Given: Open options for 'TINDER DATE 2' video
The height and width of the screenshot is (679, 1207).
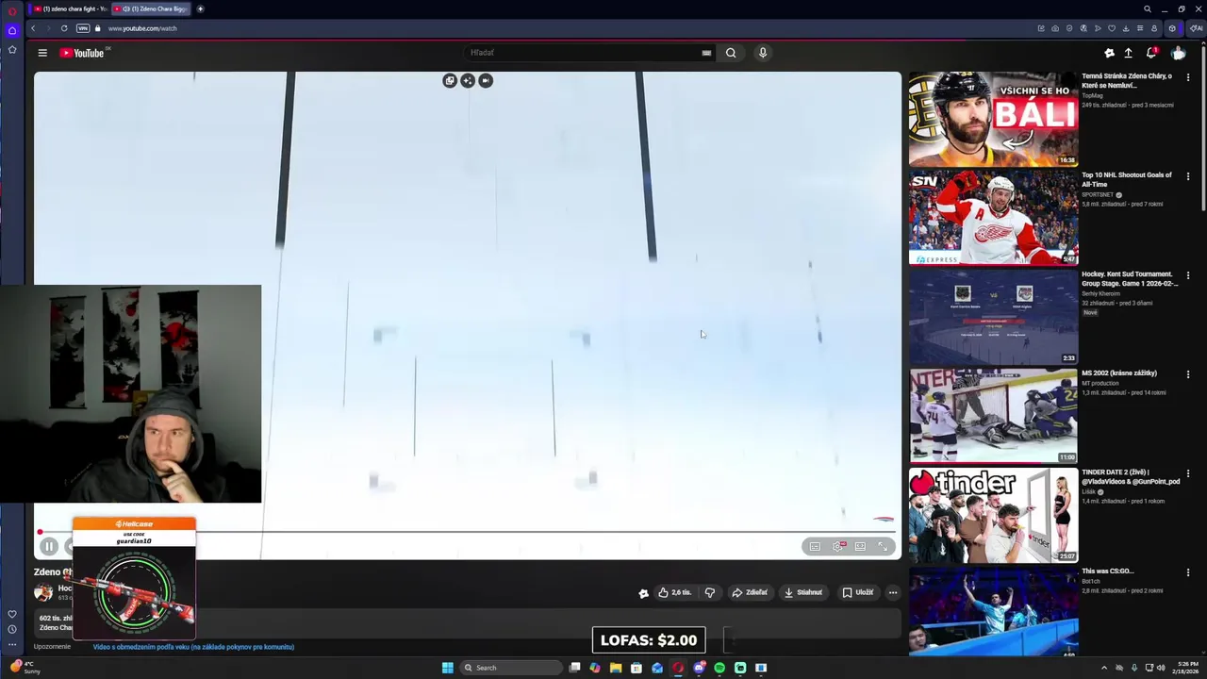Looking at the screenshot, I should tap(1188, 473).
